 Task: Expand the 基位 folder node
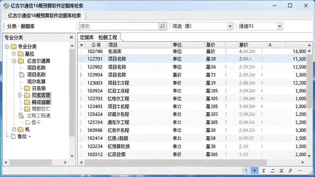(14, 54)
